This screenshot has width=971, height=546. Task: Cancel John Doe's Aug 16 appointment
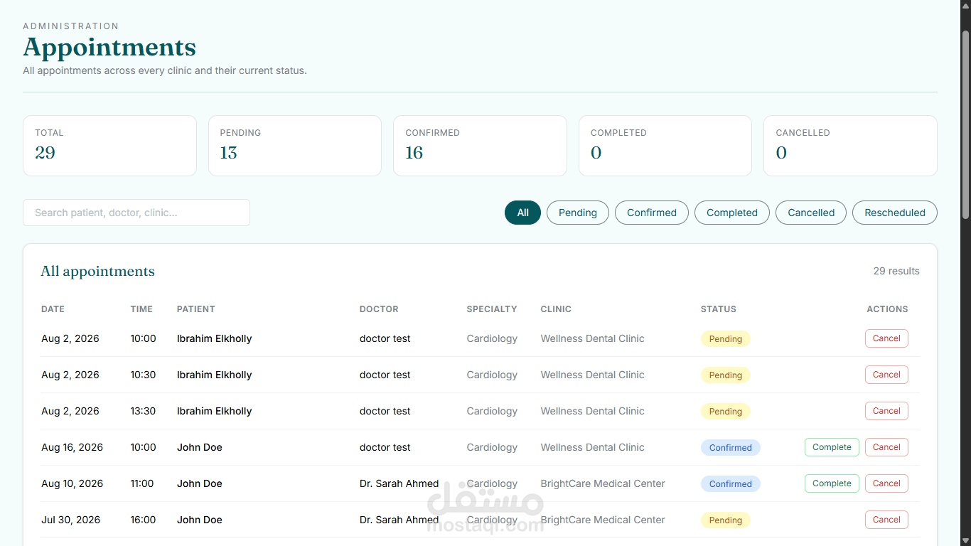886,447
